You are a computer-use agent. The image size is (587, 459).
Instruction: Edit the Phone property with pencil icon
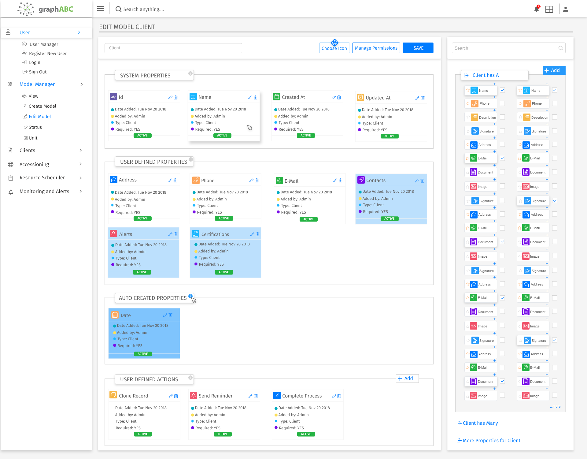pos(251,180)
